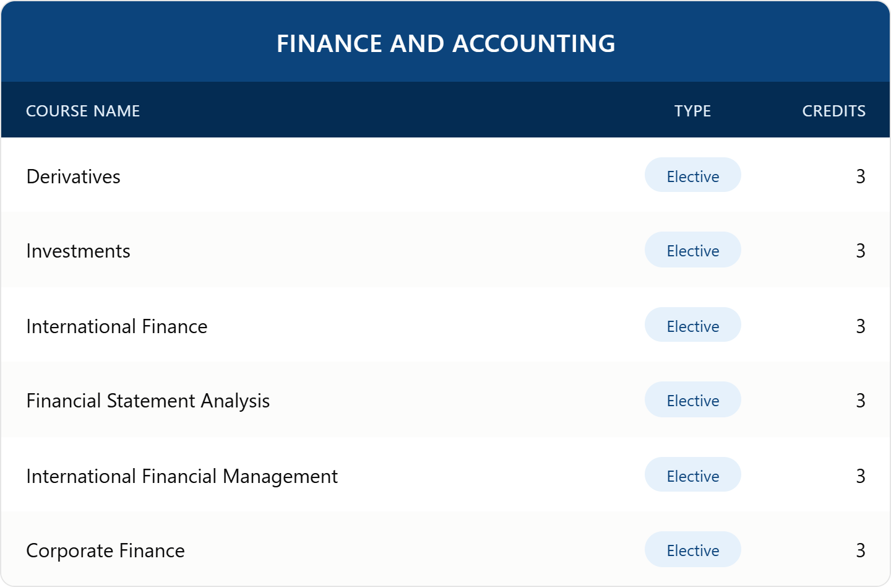Open the International Finance course
Screen dimensions: 891x587
[117, 326]
